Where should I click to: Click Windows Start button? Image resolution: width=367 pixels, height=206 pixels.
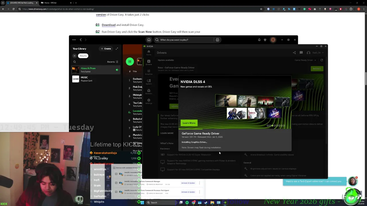click(142, 203)
